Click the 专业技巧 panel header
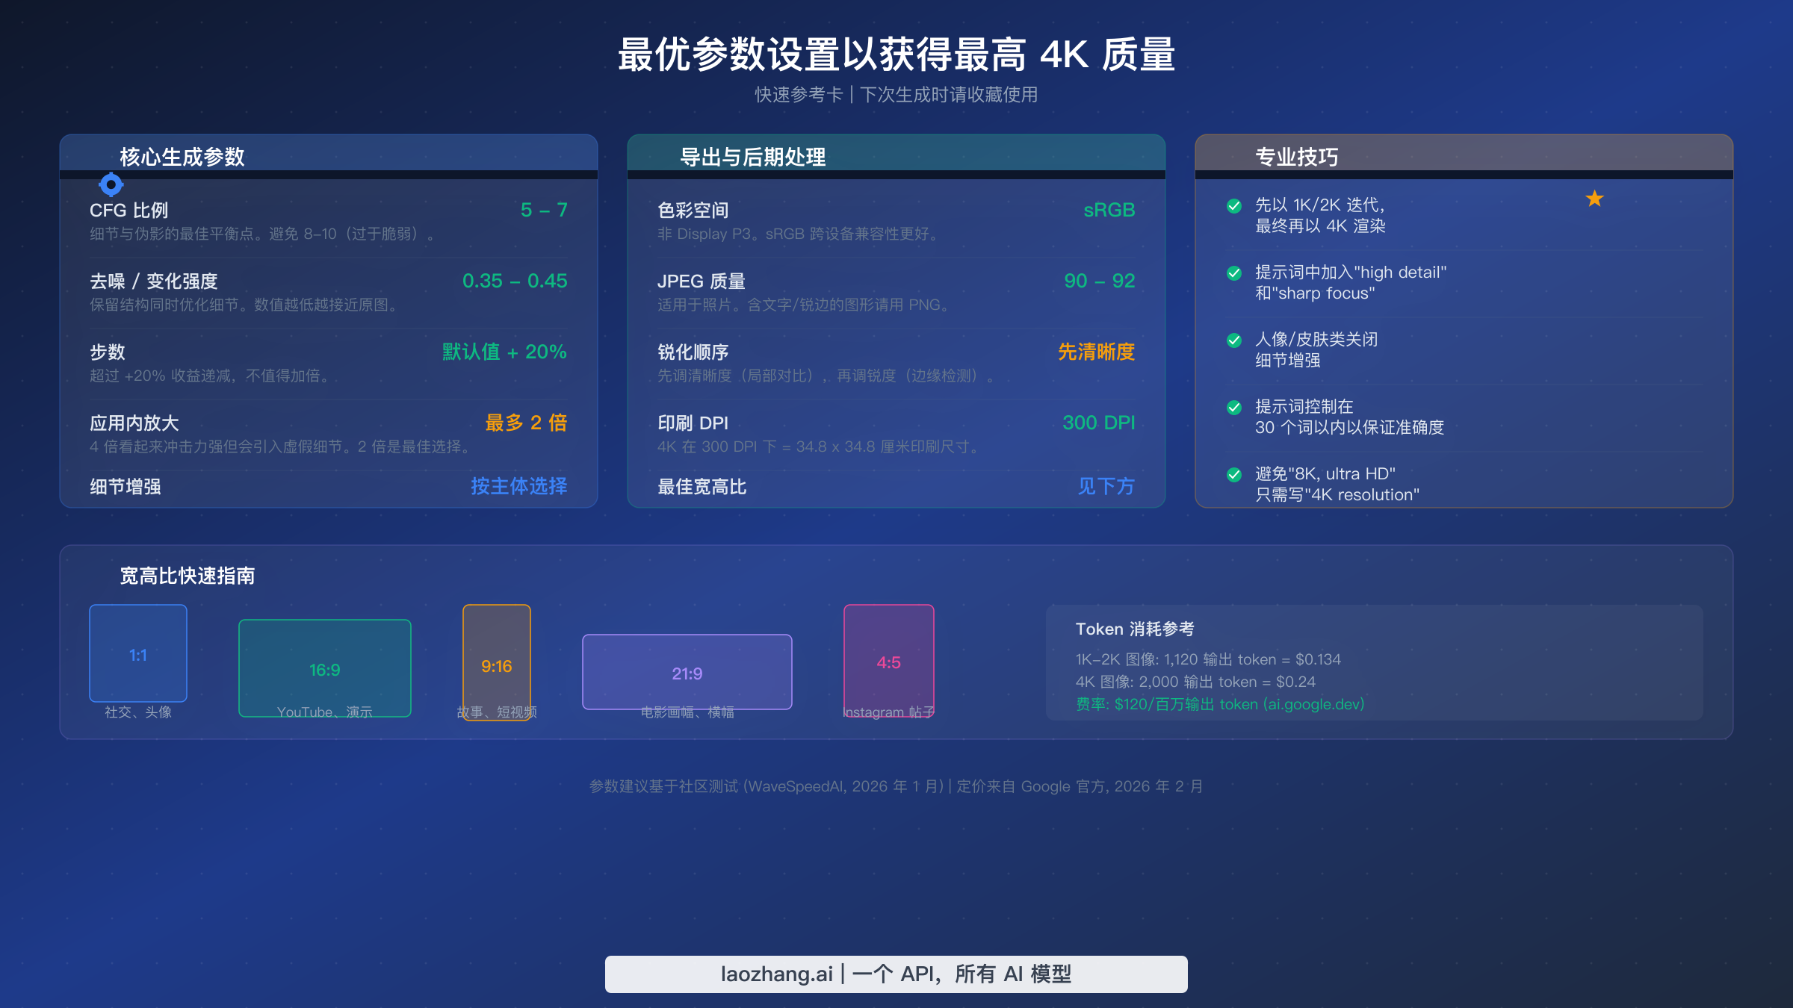The height and width of the screenshot is (1008, 1793). (1296, 158)
